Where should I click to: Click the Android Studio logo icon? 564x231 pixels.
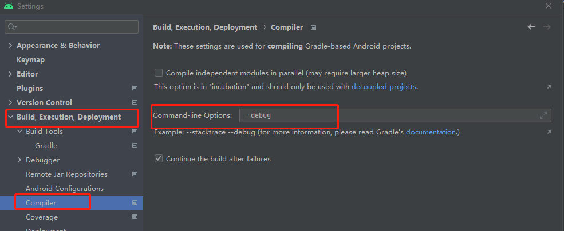click(x=9, y=6)
